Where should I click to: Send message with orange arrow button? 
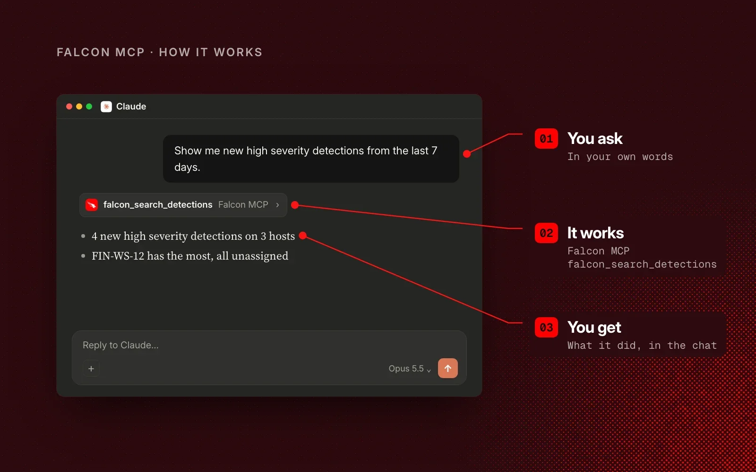[448, 368]
